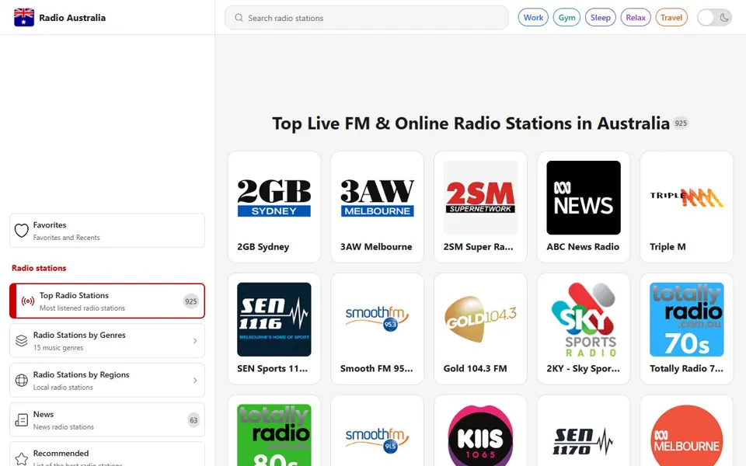
Task: Select the Sleep mood tag
Action: point(601,18)
